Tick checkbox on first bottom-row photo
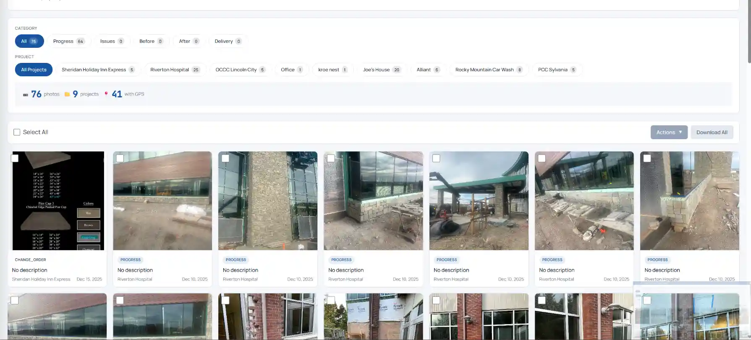The height and width of the screenshot is (340, 751). pyautogui.click(x=15, y=300)
